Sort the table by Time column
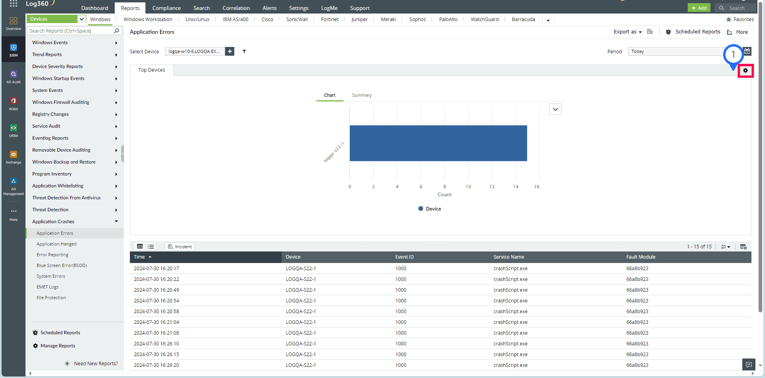This screenshot has width=765, height=378. coord(205,257)
